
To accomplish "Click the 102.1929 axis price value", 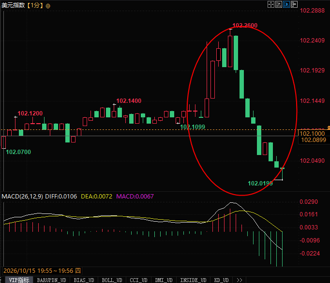I will (312, 71).
